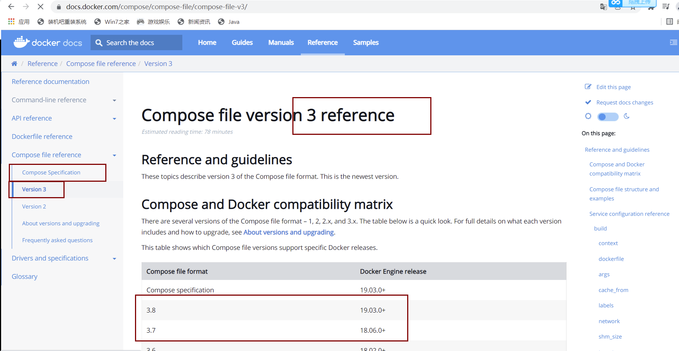
Task: Jump to Service configuration reference section
Action: tap(629, 214)
